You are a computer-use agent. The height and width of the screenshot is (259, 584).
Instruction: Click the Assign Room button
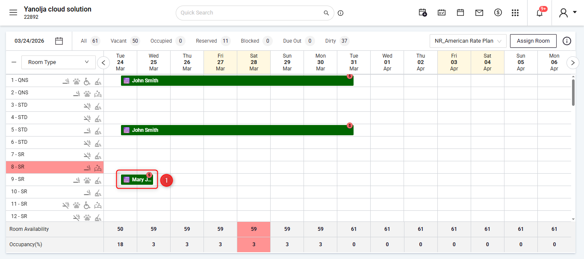point(533,41)
